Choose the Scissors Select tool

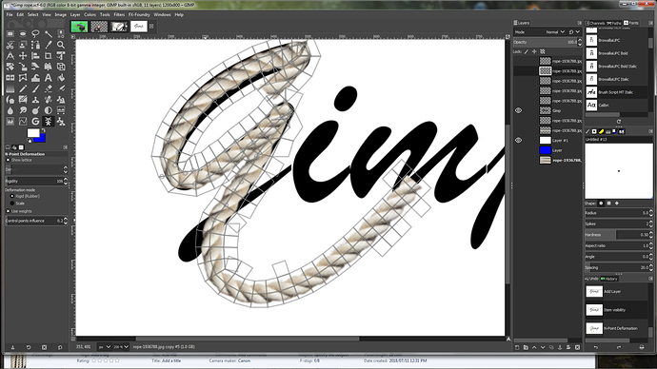click(x=10, y=45)
